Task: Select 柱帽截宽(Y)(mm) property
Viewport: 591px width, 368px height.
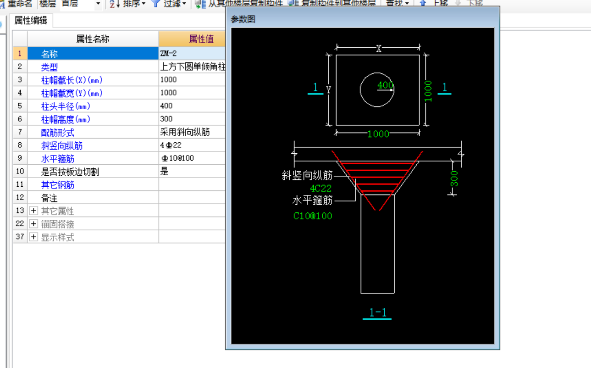Action: (93, 93)
